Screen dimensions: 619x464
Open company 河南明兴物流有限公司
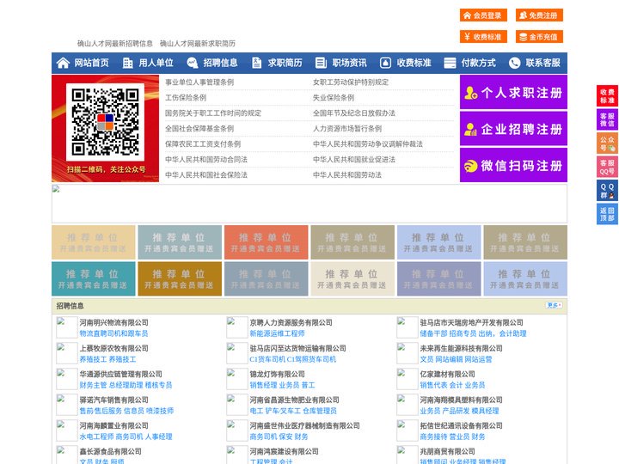point(113,322)
